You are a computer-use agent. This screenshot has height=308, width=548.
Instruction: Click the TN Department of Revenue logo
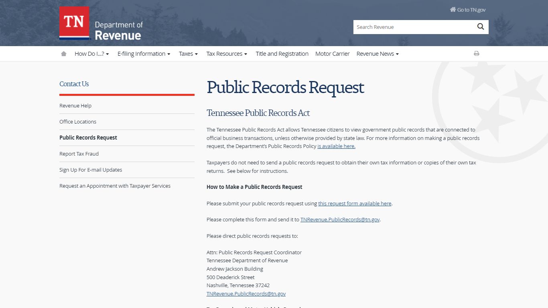[x=101, y=23]
